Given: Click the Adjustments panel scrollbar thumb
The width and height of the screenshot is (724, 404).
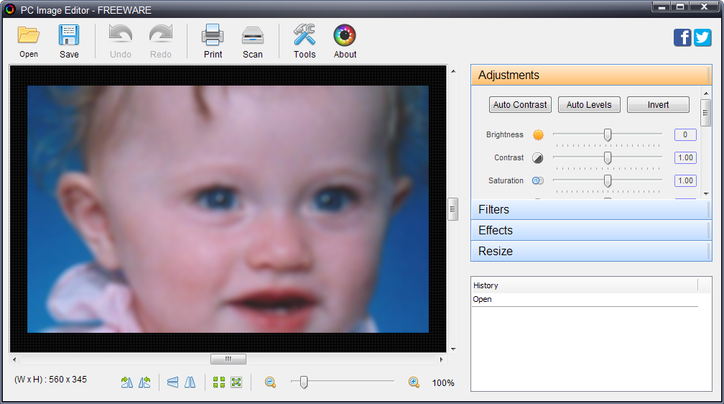Looking at the screenshot, I should [x=705, y=112].
